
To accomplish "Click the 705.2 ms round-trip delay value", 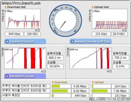I will click(121, 58).
